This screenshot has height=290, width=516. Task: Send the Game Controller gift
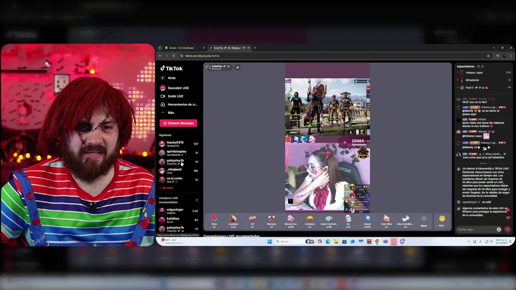(x=329, y=221)
